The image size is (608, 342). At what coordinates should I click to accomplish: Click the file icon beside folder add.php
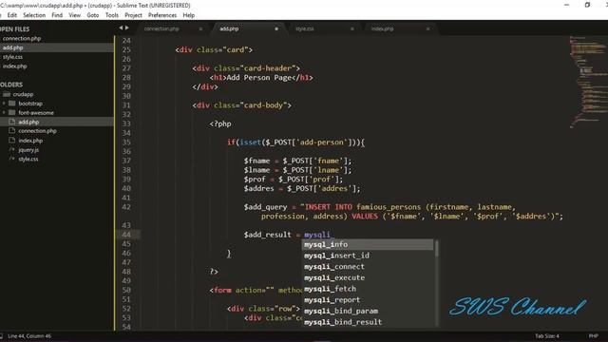[x=12, y=122]
